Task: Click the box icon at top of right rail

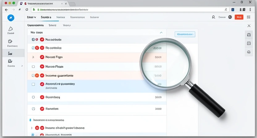Action: pyautogui.click(x=249, y=35)
